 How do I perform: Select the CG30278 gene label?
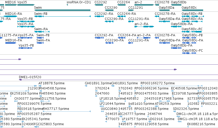(x=162, y=2)
